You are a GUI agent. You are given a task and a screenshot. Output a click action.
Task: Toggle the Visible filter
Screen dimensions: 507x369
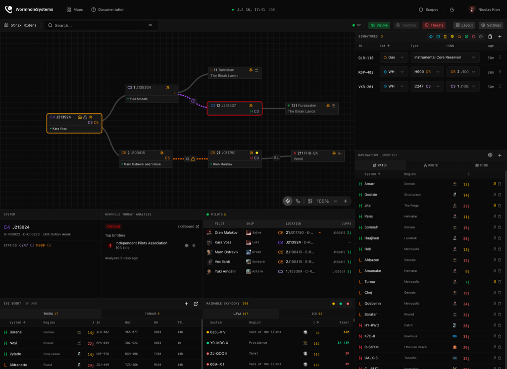pyautogui.click(x=379, y=25)
